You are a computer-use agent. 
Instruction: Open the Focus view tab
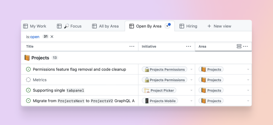tap(69, 26)
